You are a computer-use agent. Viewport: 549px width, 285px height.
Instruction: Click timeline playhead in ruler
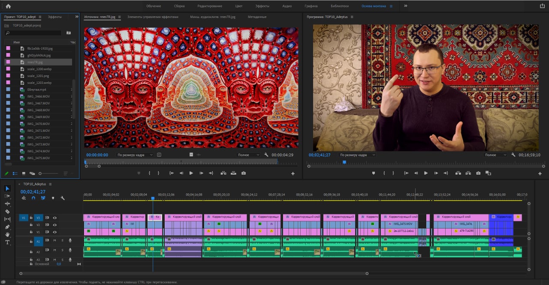pyautogui.click(x=152, y=199)
